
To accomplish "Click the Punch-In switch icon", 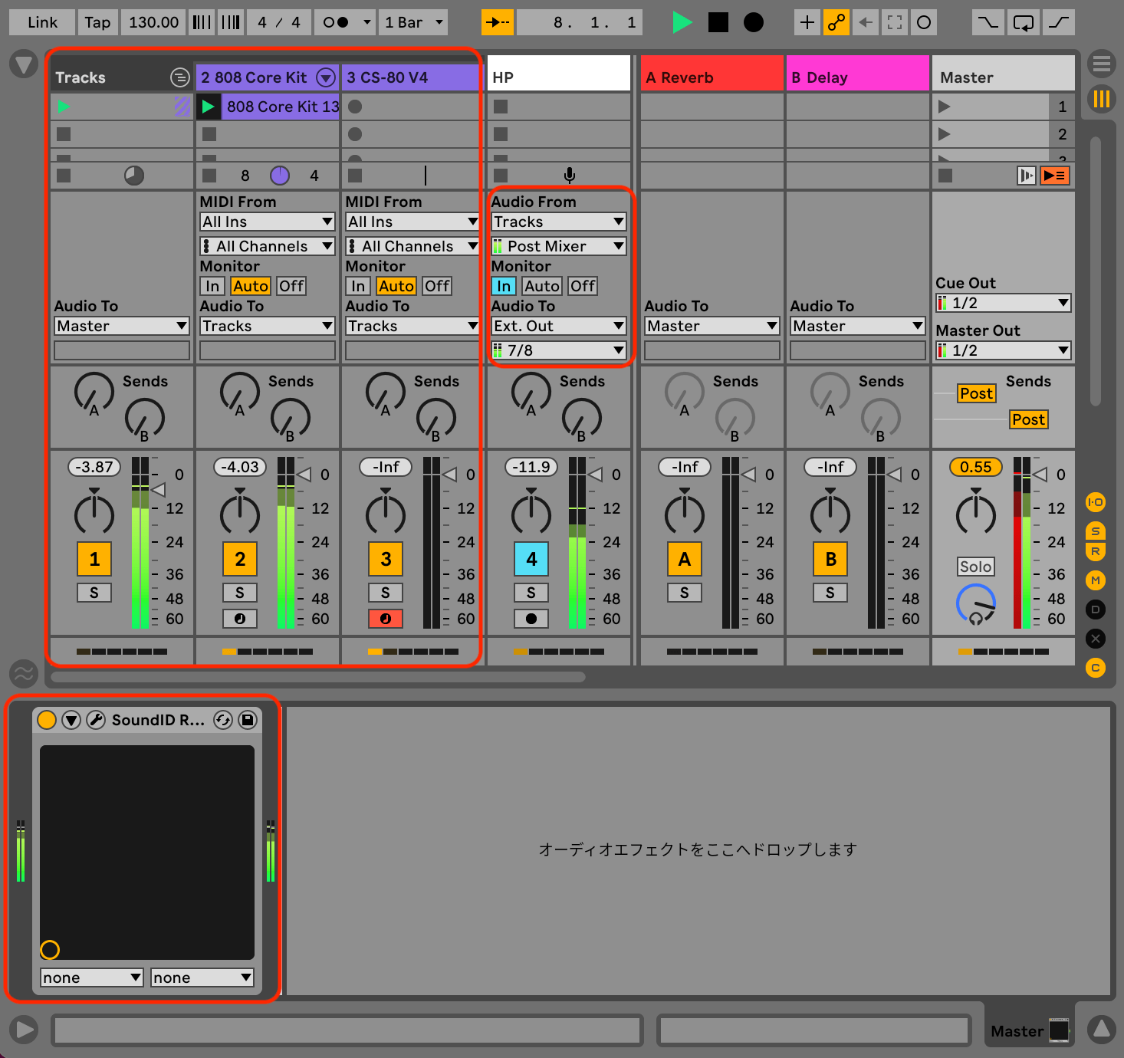I will click(x=988, y=22).
